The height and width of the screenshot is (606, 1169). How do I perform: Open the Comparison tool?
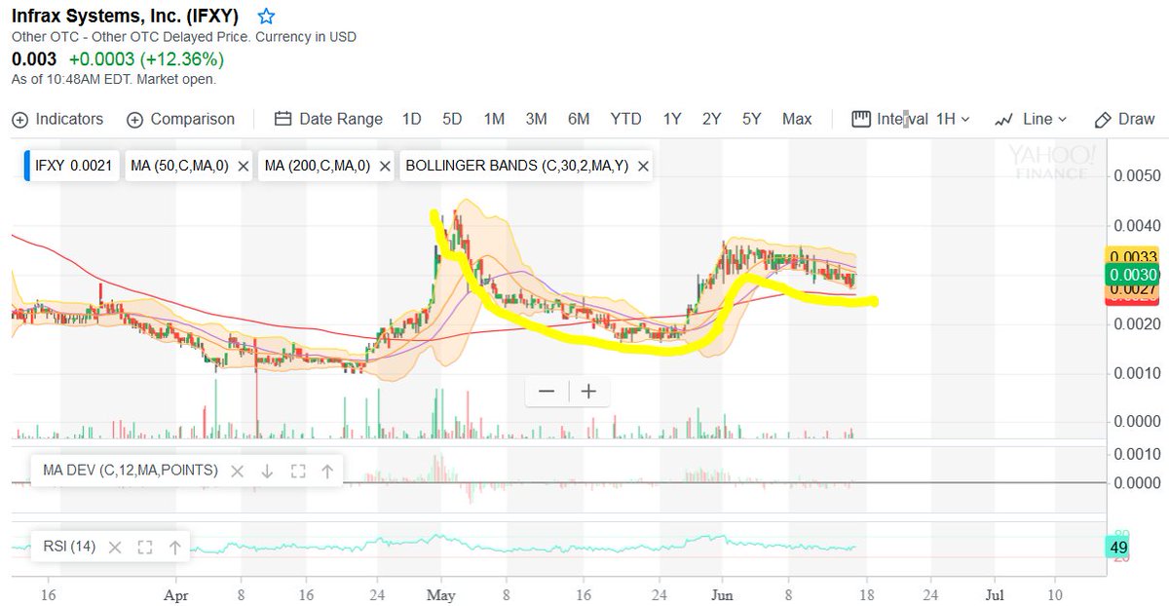coord(181,119)
